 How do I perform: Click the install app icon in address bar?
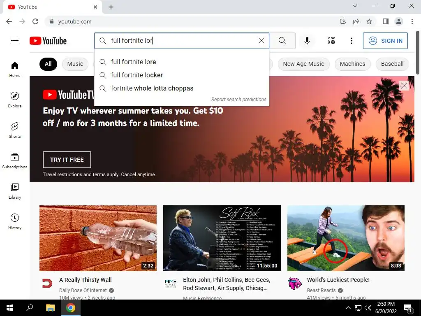tap(342, 21)
